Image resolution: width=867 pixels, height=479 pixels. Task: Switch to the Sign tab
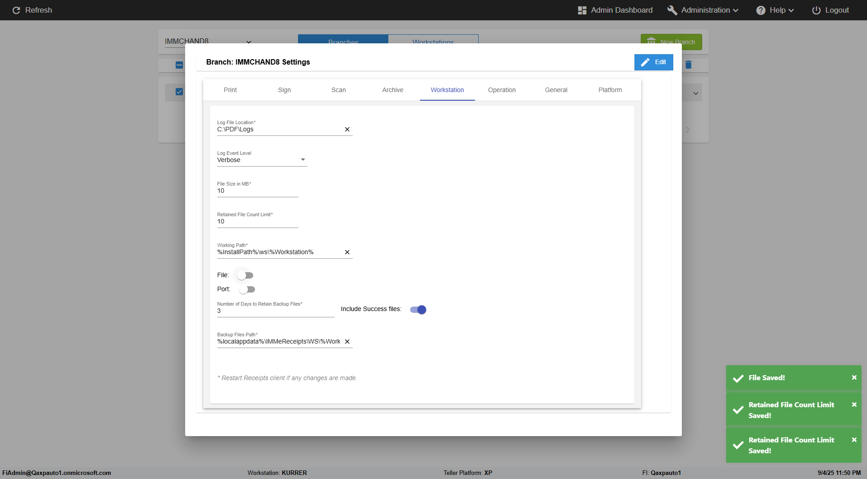click(284, 90)
